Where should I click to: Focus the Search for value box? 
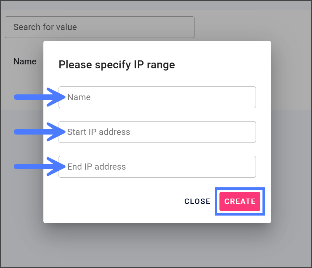pyautogui.click(x=99, y=27)
